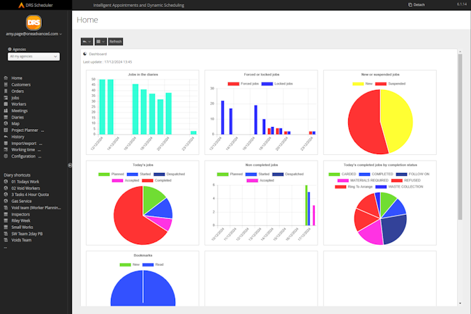
Task: Go to History menu item
Action: click(17, 137)
